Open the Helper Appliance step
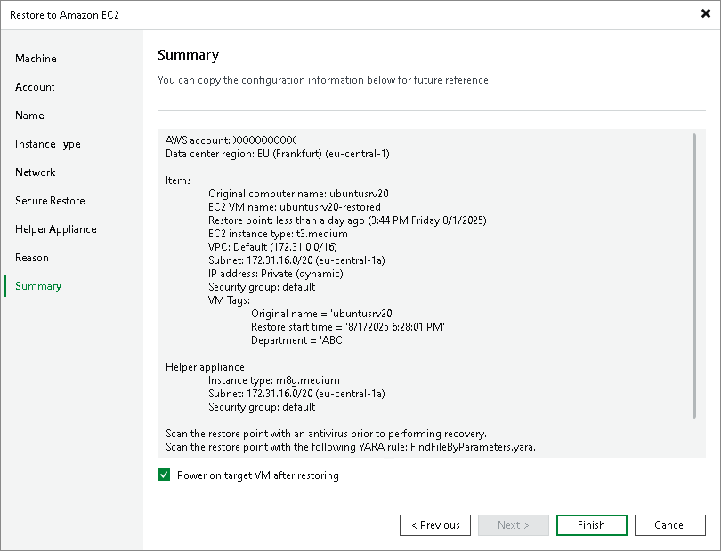This screenshot has width=721, height=551. pos(56,229)
